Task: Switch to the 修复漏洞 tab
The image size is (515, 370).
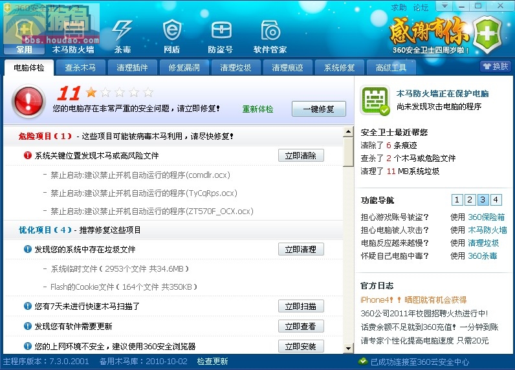Action: point(184,68)
